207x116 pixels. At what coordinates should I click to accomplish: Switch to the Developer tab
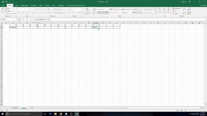pyautogui.click(x=61, y=5)
